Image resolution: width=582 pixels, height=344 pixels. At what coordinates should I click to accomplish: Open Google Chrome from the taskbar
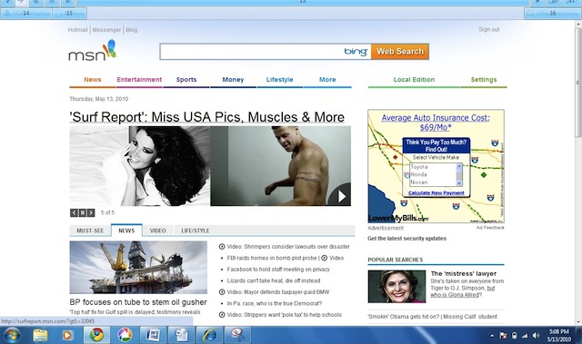tap(96, 335)
